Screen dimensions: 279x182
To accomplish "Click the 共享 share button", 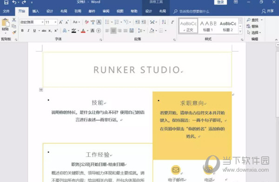I will click(268, 11).
